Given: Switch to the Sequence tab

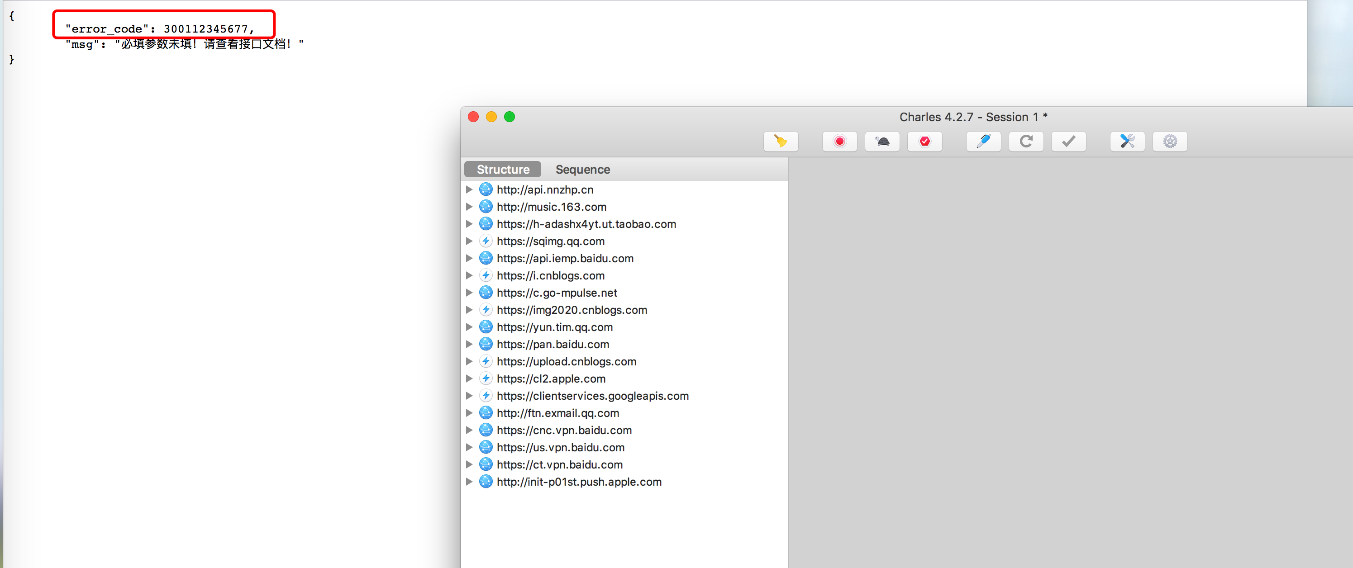Looking at the screenshot, I should (x=582, y=170).
